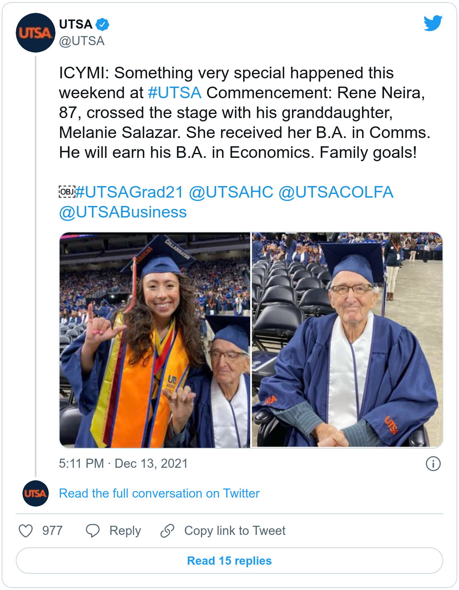Visit the @UTSACOLFA mention
The height and width of the screenshot is (590, 459).
point(336,192)
